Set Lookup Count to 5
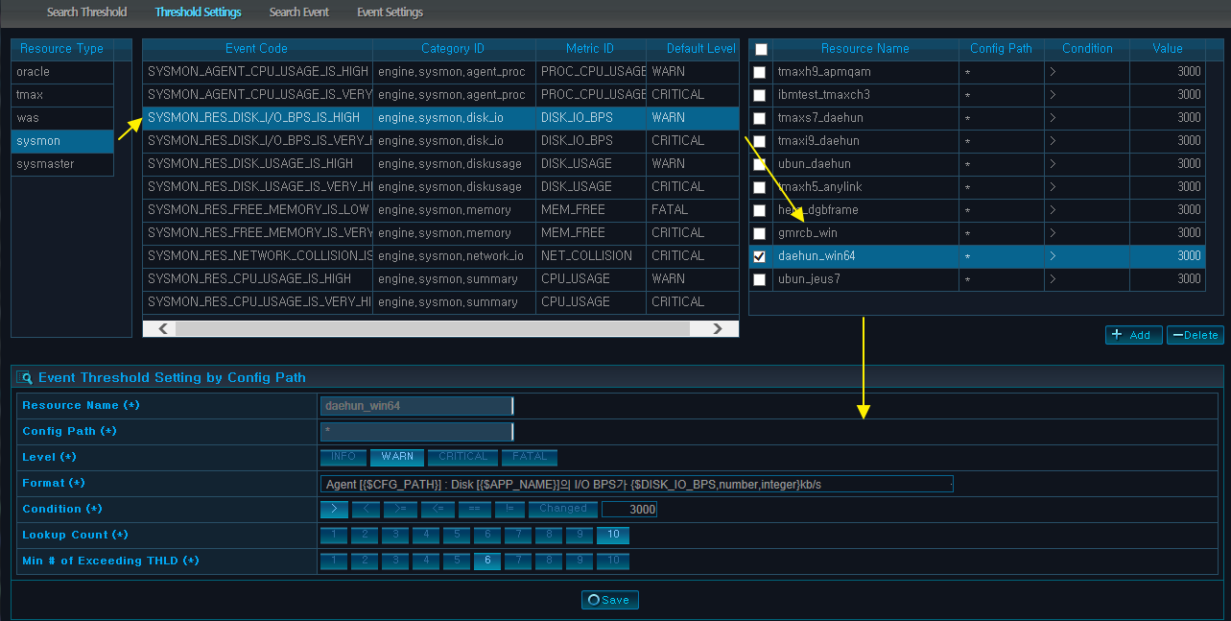 tap(457, 535)
